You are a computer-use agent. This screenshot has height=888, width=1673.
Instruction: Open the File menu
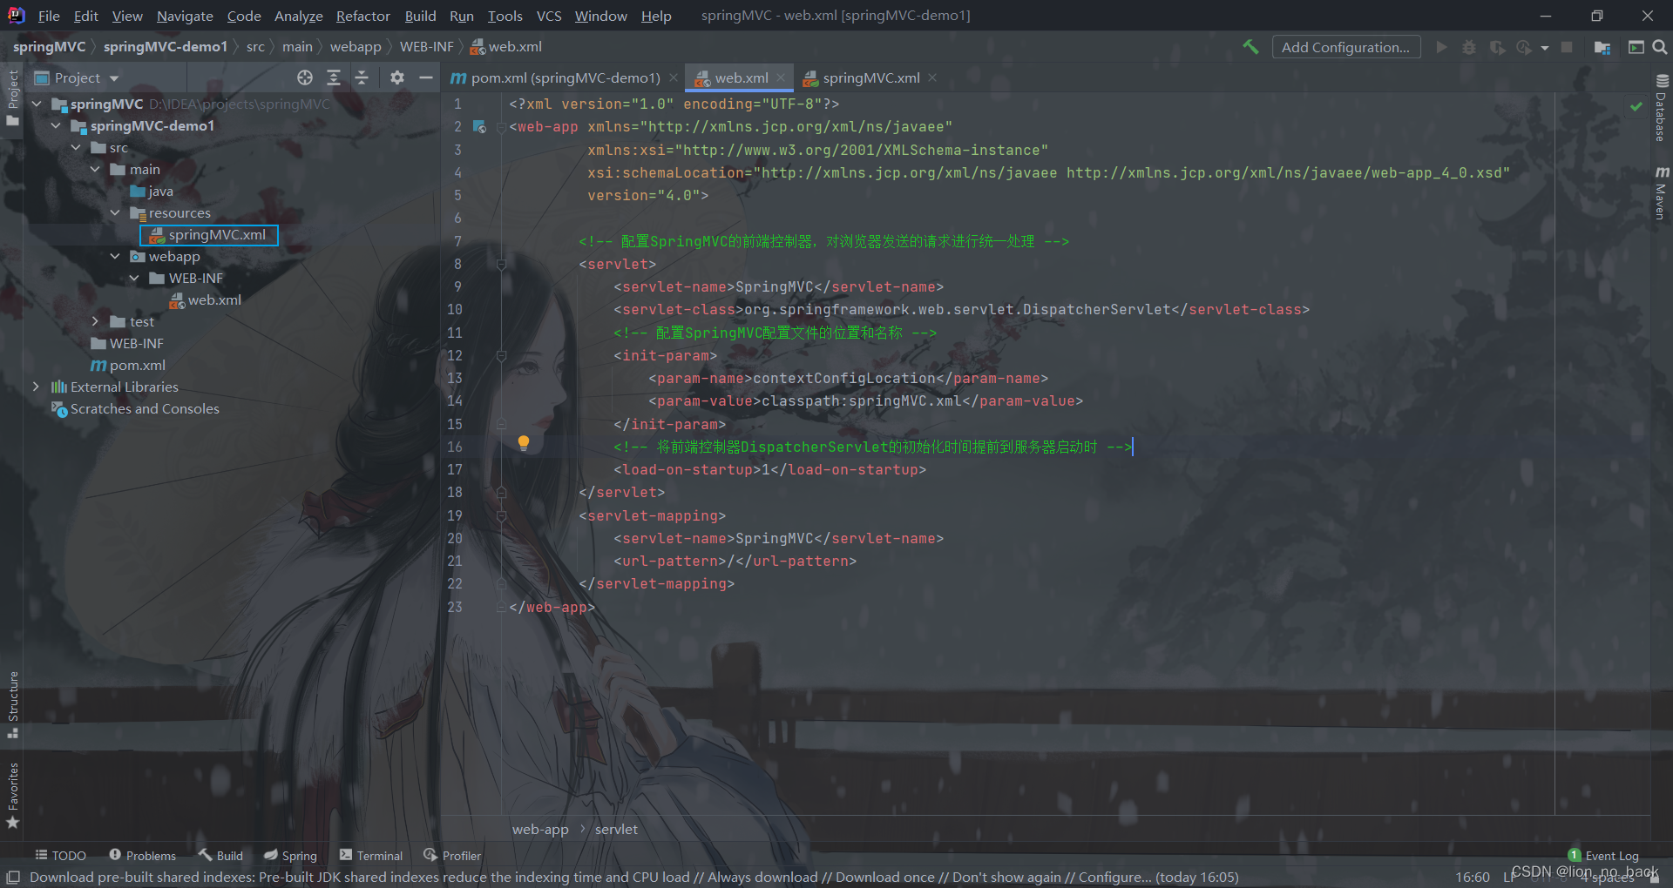49,16
